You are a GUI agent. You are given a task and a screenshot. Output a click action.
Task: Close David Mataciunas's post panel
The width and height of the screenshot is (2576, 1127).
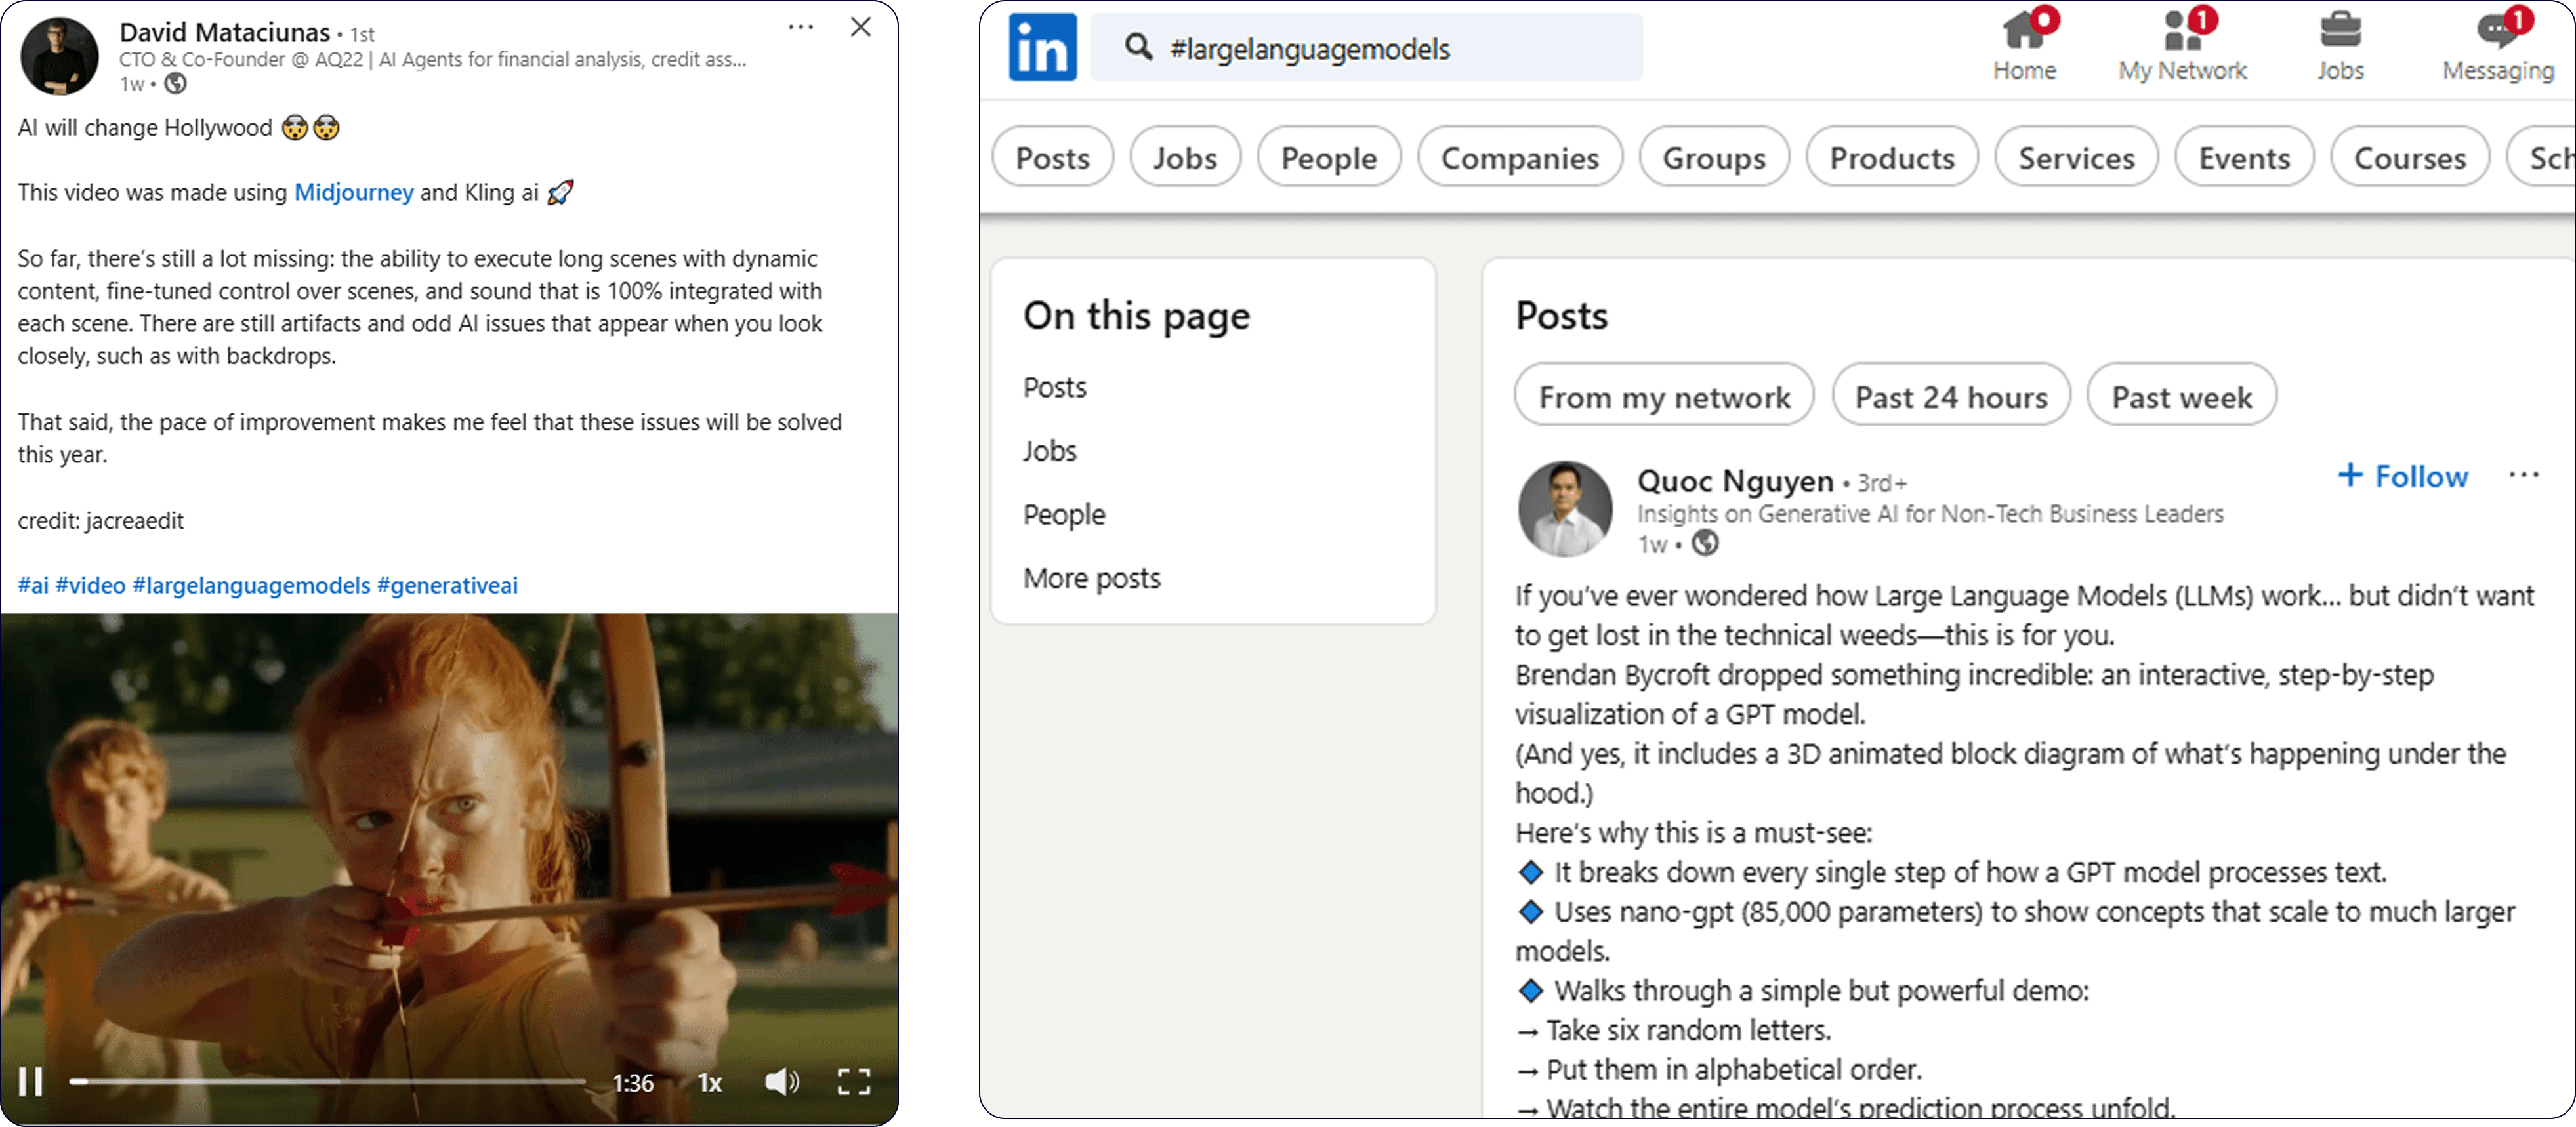pyautogui.click(x=861, y=27)
